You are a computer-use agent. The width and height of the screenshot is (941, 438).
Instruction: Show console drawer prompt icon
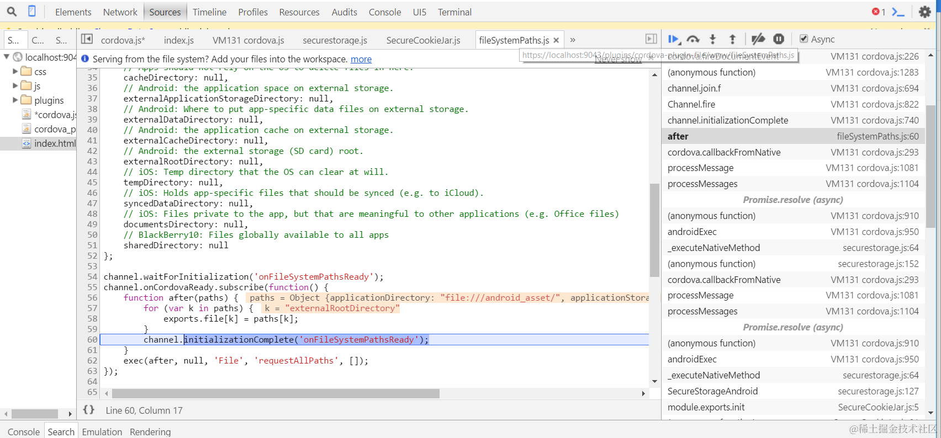(898, 12)
